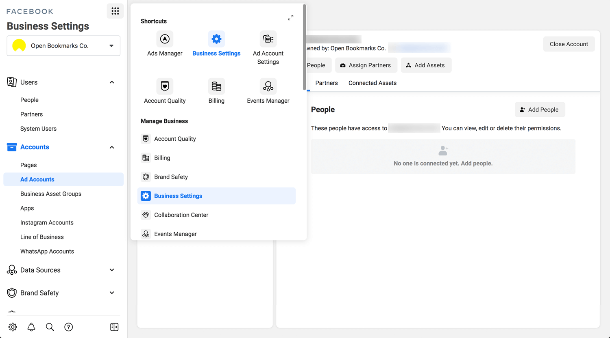Open the apps grid menu icon
This screenshot has height=338, width=610.
115,11
